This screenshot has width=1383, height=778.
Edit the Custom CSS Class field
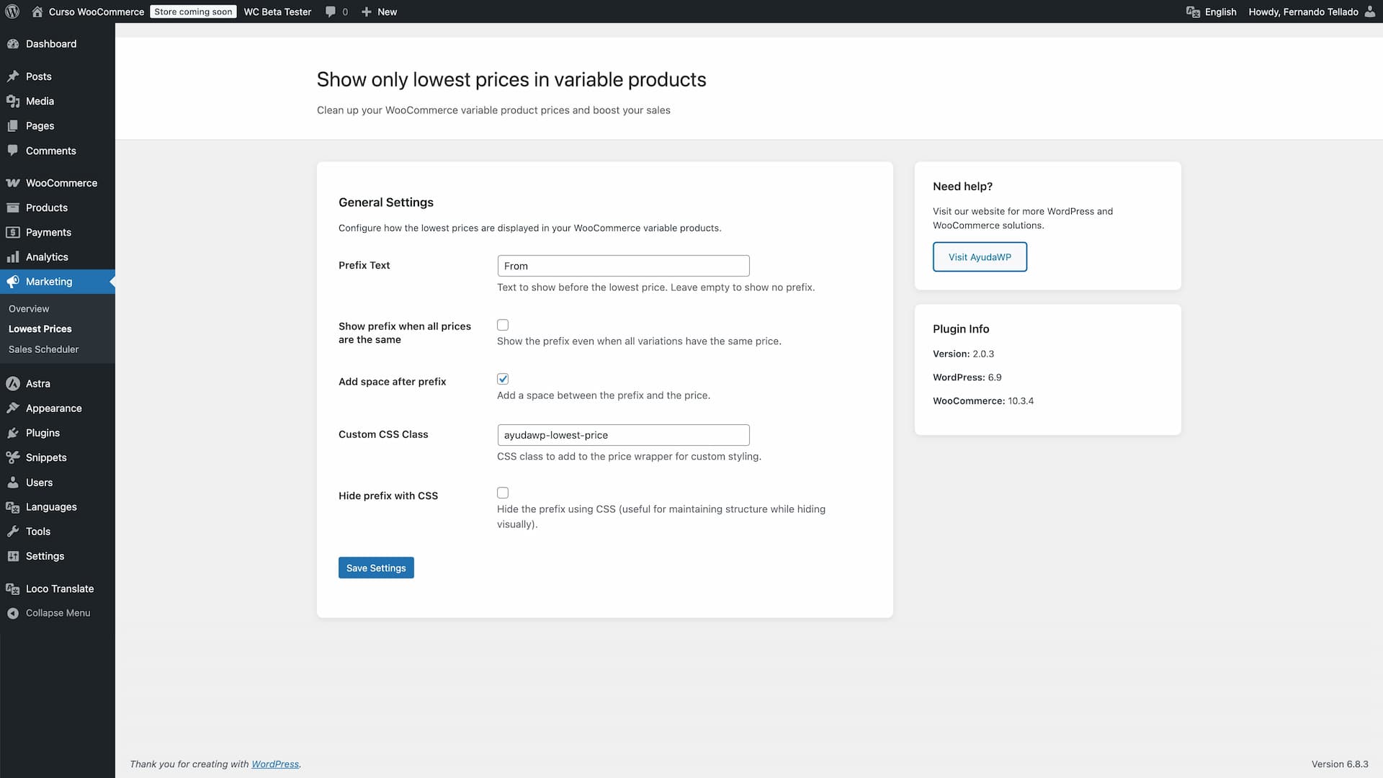point(623,435)
